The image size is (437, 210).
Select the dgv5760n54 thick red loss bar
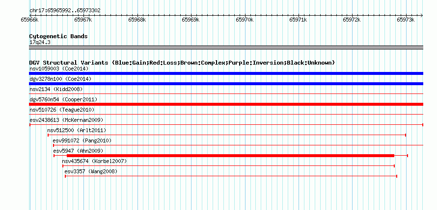pyautogui.click(x=226, y=104)
